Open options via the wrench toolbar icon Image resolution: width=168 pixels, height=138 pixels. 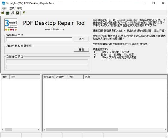[13, 13]
